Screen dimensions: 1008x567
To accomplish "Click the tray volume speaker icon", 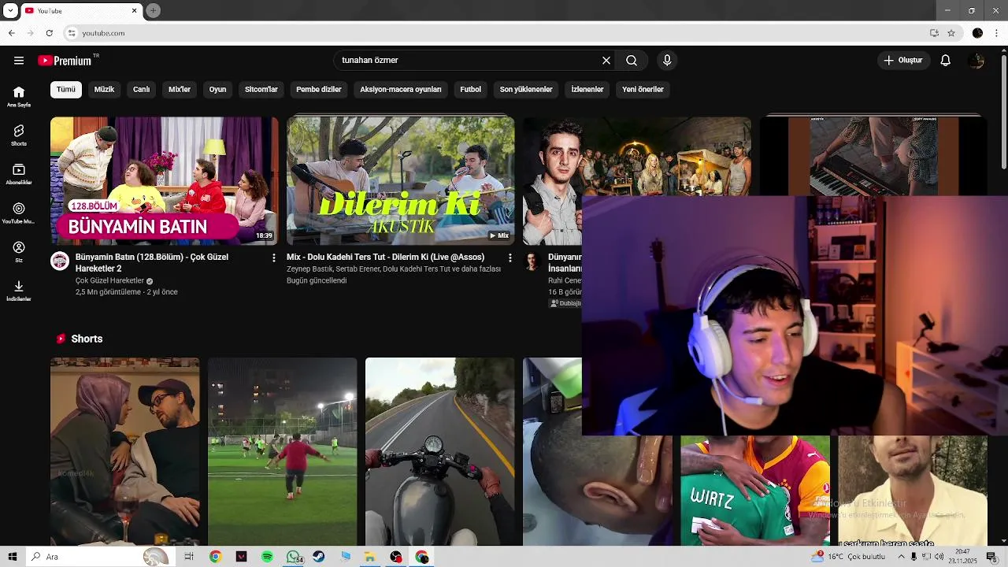I will tap(939, 557).
